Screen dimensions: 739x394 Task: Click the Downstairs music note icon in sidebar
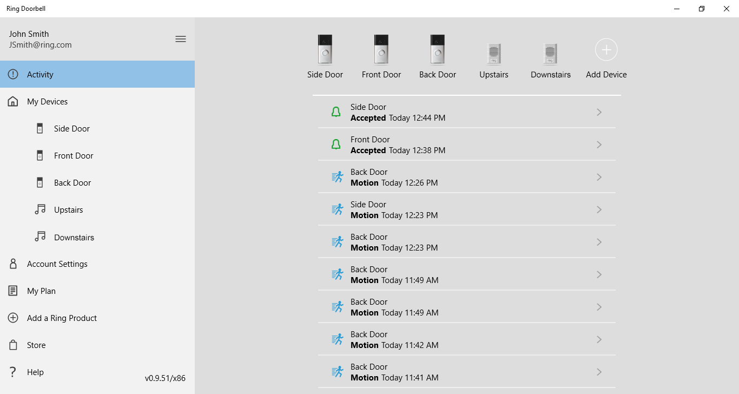point(40,237)
